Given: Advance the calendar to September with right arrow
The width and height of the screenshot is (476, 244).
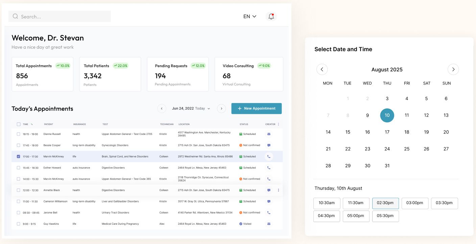Looking at the screenshot, I should [x=453, y=69].
